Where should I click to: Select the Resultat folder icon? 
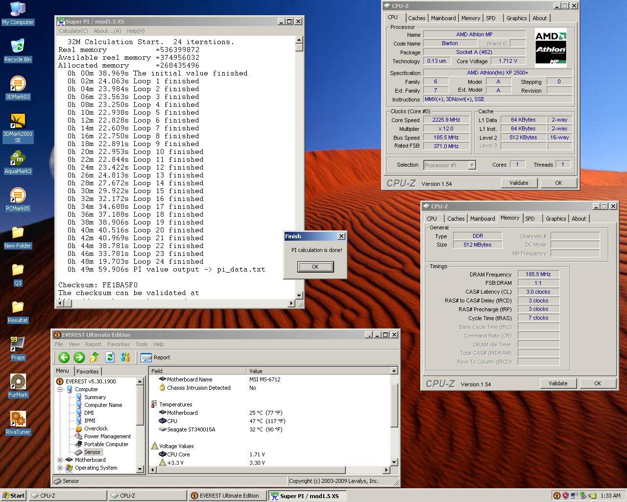18,312
